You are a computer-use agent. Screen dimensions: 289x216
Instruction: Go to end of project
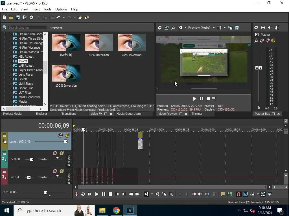pyautogui.click(x=124, y=194)
